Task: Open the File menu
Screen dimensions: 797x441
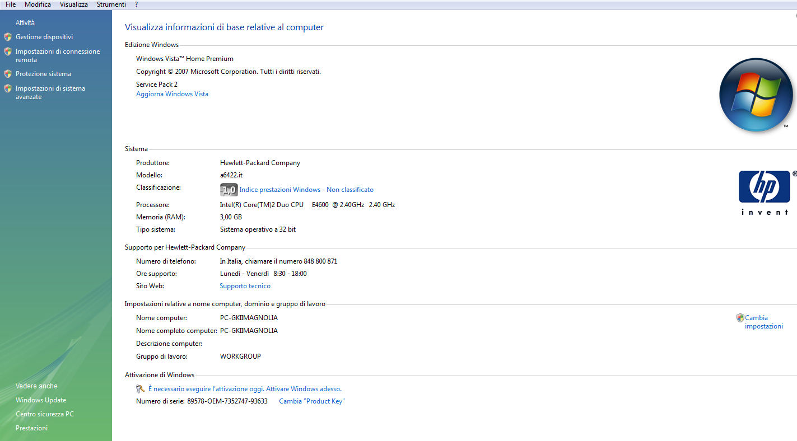Action: click(11, 4)
